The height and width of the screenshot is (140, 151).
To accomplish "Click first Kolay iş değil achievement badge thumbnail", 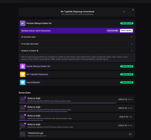I will [x=23, y=100].
